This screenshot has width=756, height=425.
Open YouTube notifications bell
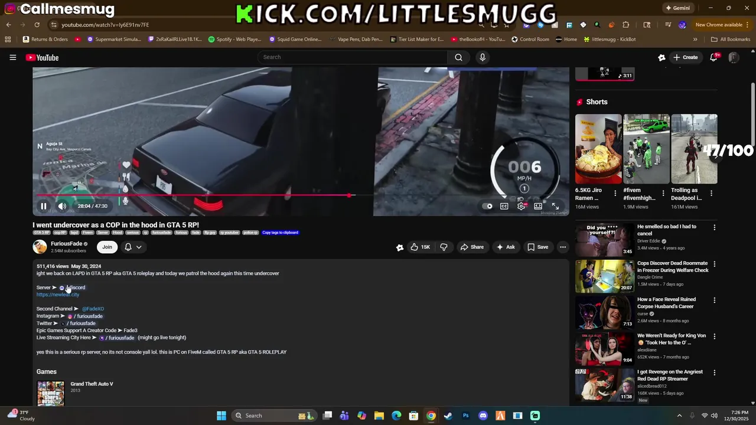point(713,57)
